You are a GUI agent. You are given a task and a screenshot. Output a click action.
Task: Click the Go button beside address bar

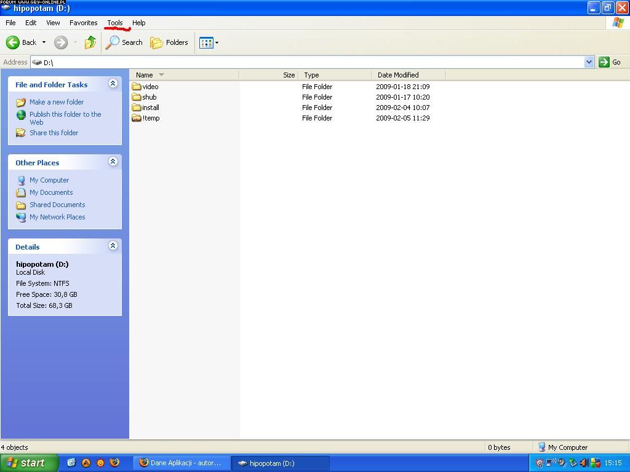(610, 62)
